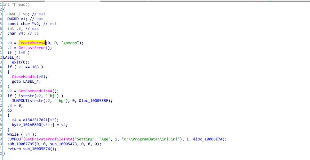
Task: Click the 'if ( !v0 )' condition
Action: pyautogui.click(x=19, y=53)
